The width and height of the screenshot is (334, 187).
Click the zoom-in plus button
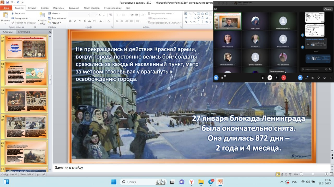click(326, 174)
